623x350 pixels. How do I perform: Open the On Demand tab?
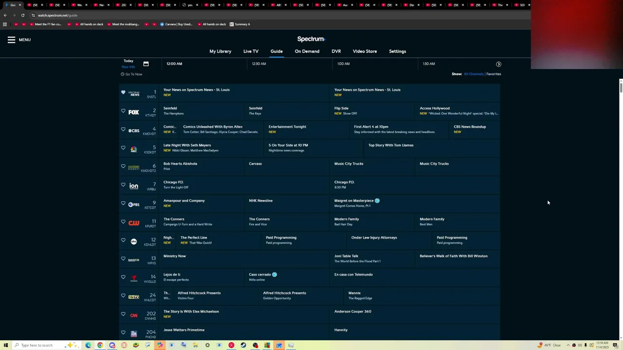click(x=307, y=51)
